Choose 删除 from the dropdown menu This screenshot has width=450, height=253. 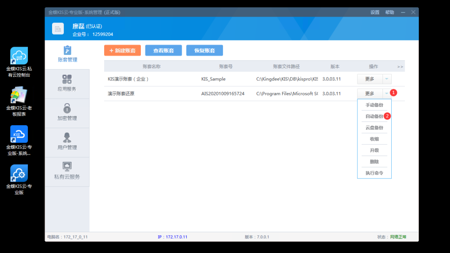coord(374,161)
